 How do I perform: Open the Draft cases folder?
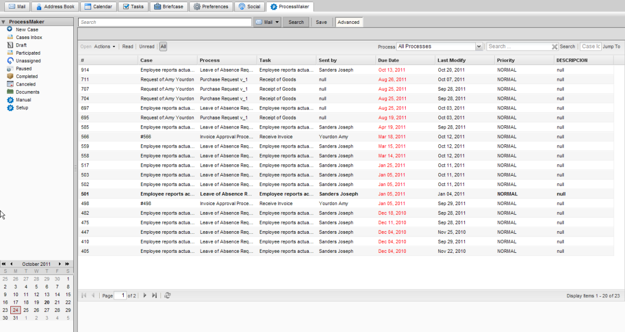click(x=21, y=46)
